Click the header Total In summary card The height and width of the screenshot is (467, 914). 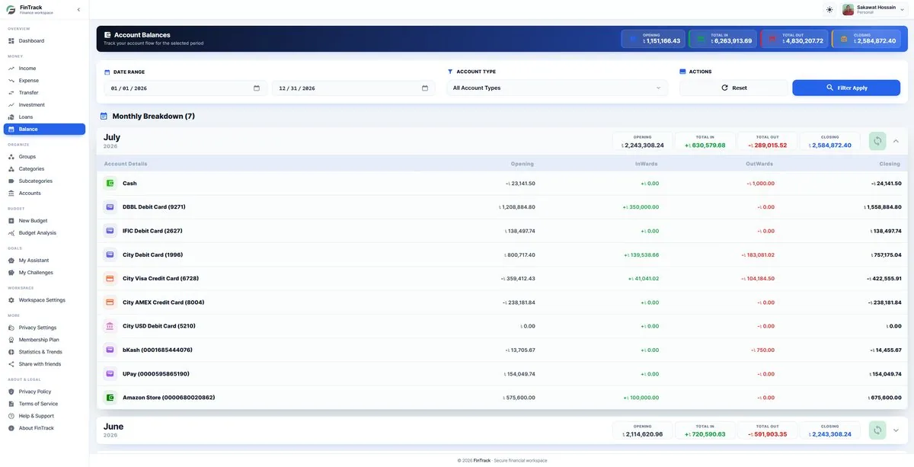point(723,39)
